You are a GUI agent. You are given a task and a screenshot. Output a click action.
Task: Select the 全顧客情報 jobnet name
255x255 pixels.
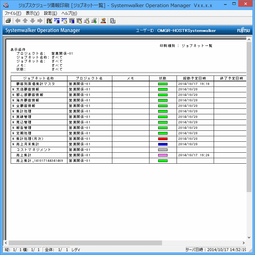[x=26, y=106]
